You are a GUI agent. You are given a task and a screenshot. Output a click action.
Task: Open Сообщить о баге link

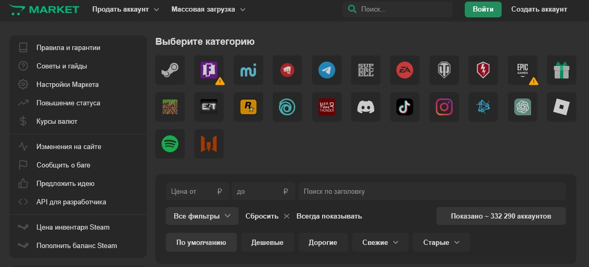point(78,165)
